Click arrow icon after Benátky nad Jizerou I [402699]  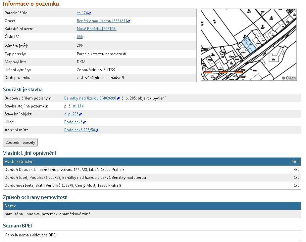tap(118, 99)
